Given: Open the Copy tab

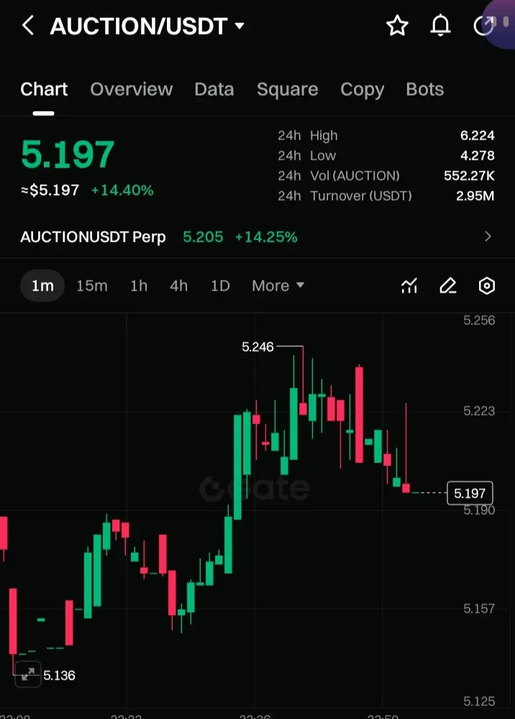Looking at the screenshot, I should coord(363,91).
